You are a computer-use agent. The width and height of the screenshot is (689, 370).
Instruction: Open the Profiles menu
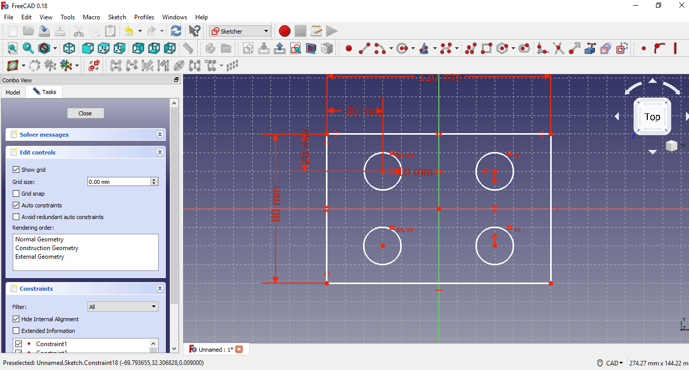(x=144, y=17)
